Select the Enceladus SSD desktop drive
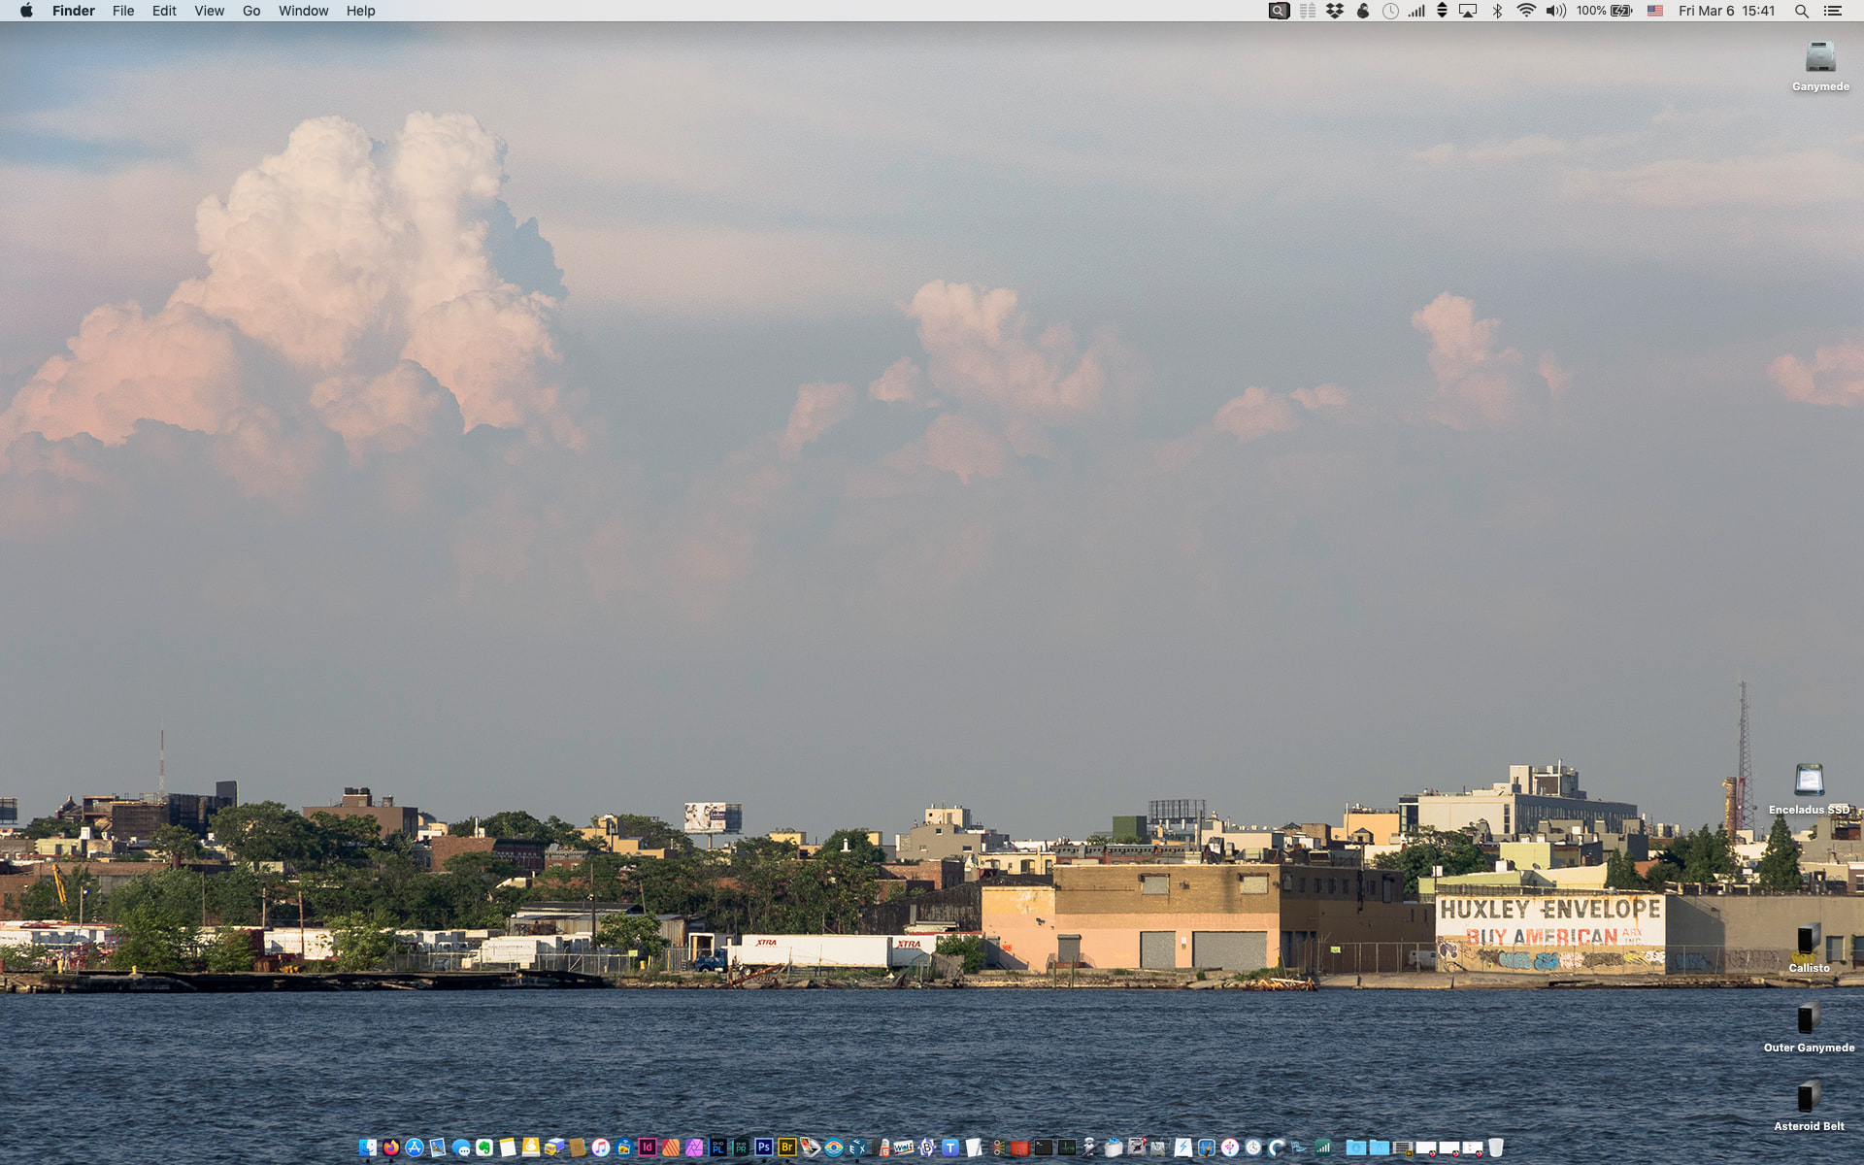This screenshot has height=1165, width=1864. 1809,782
